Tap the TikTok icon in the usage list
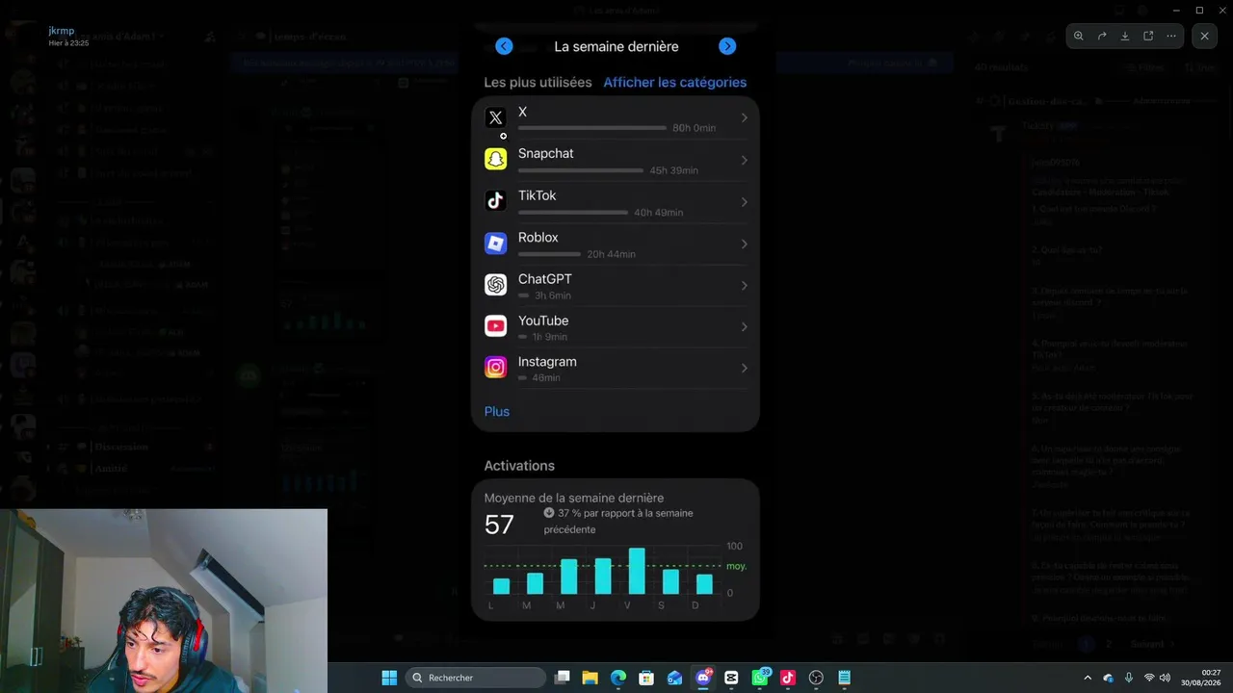 click(495, 201)
